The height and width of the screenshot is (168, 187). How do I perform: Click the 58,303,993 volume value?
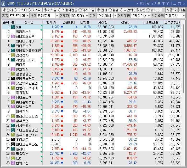tap(106, 27)
